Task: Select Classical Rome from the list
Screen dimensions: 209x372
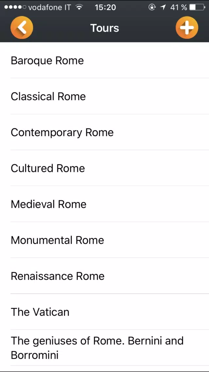Action: (x=48, y=96)
